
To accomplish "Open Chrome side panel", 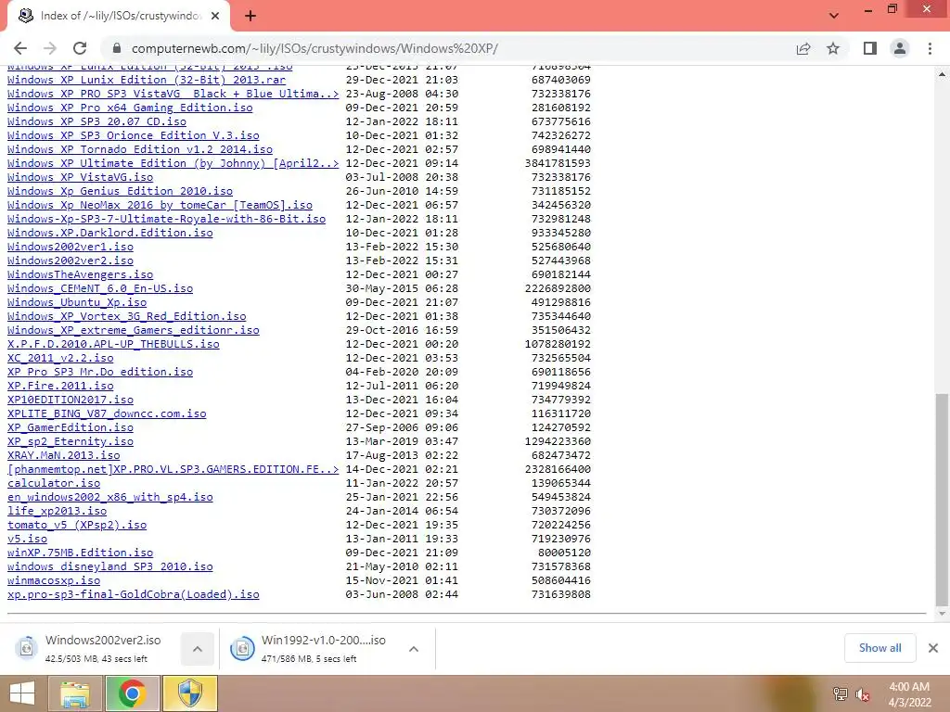I will coord(870,48).
